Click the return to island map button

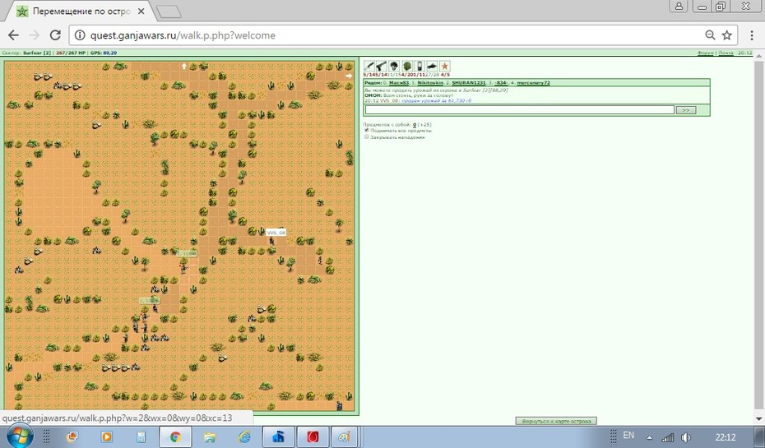[x=556, y=421]
